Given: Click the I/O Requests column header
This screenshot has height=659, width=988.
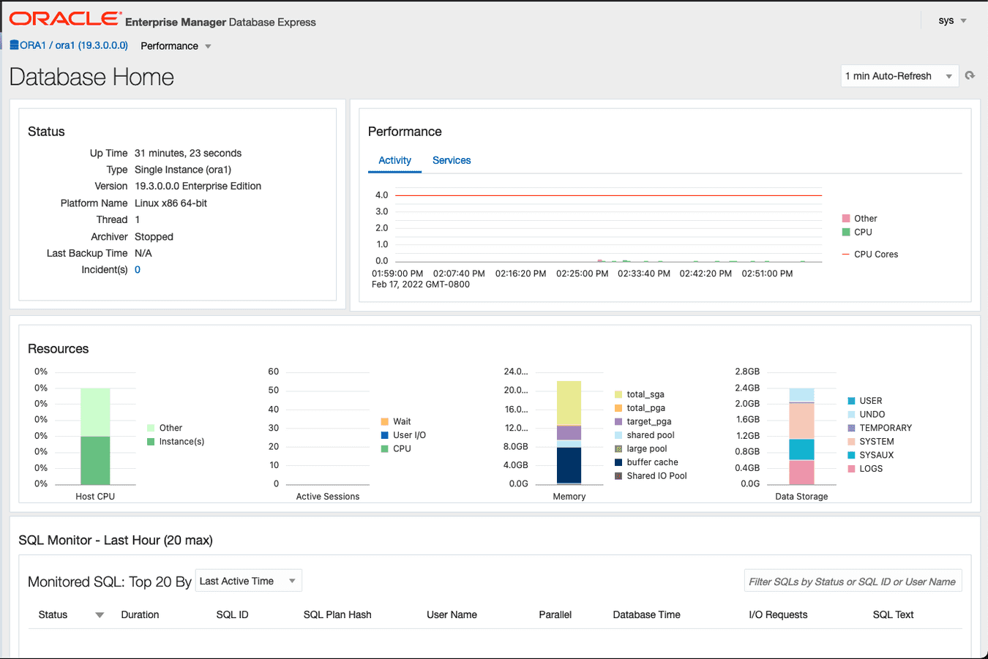Looking at the screenshot, I should click(x=778, y=615).
